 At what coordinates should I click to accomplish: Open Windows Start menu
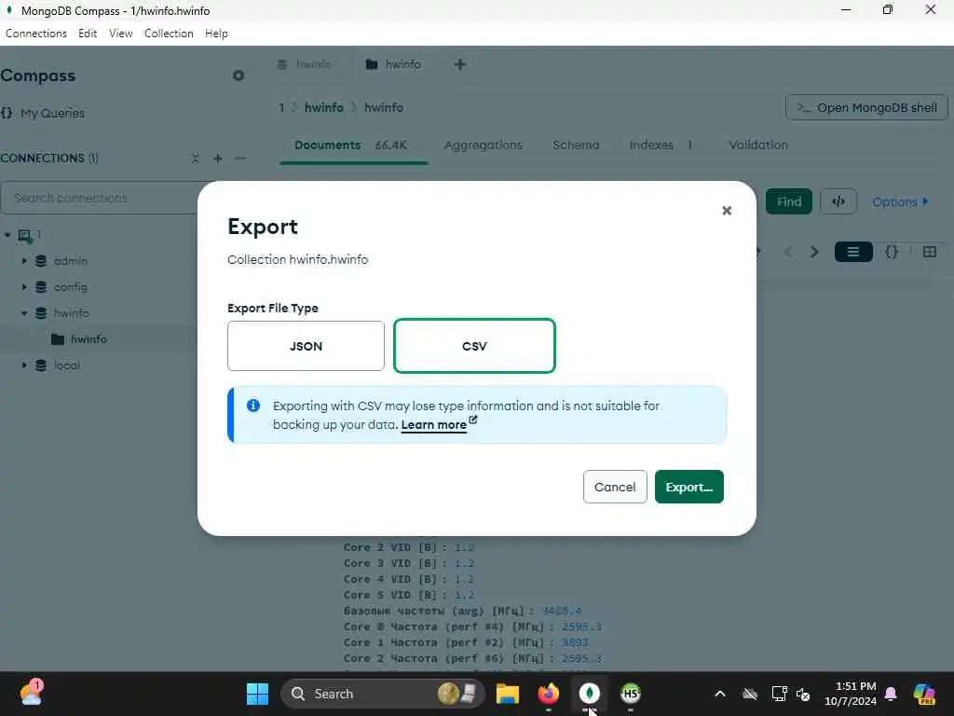pos(257,694)
